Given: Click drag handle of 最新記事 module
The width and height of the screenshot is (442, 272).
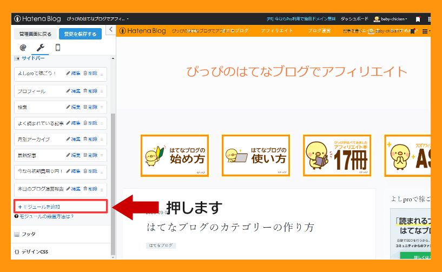Looking at the screenshot, I should pos(102,156).
